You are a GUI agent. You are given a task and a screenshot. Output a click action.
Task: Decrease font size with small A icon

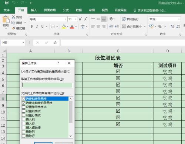86,19
